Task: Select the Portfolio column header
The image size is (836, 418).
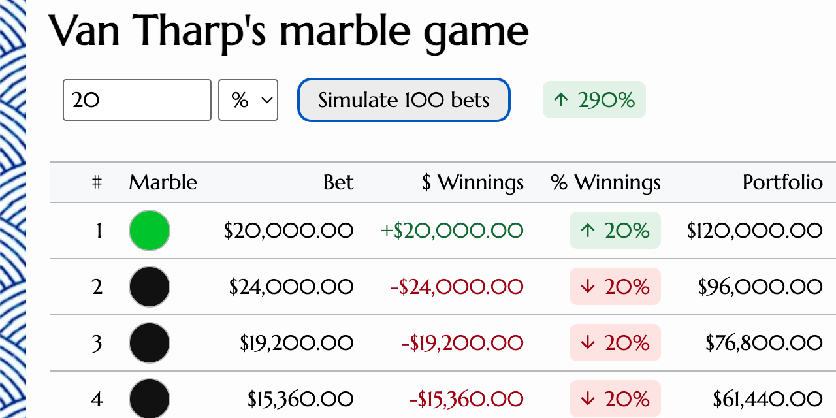Action: click(782, 182)
